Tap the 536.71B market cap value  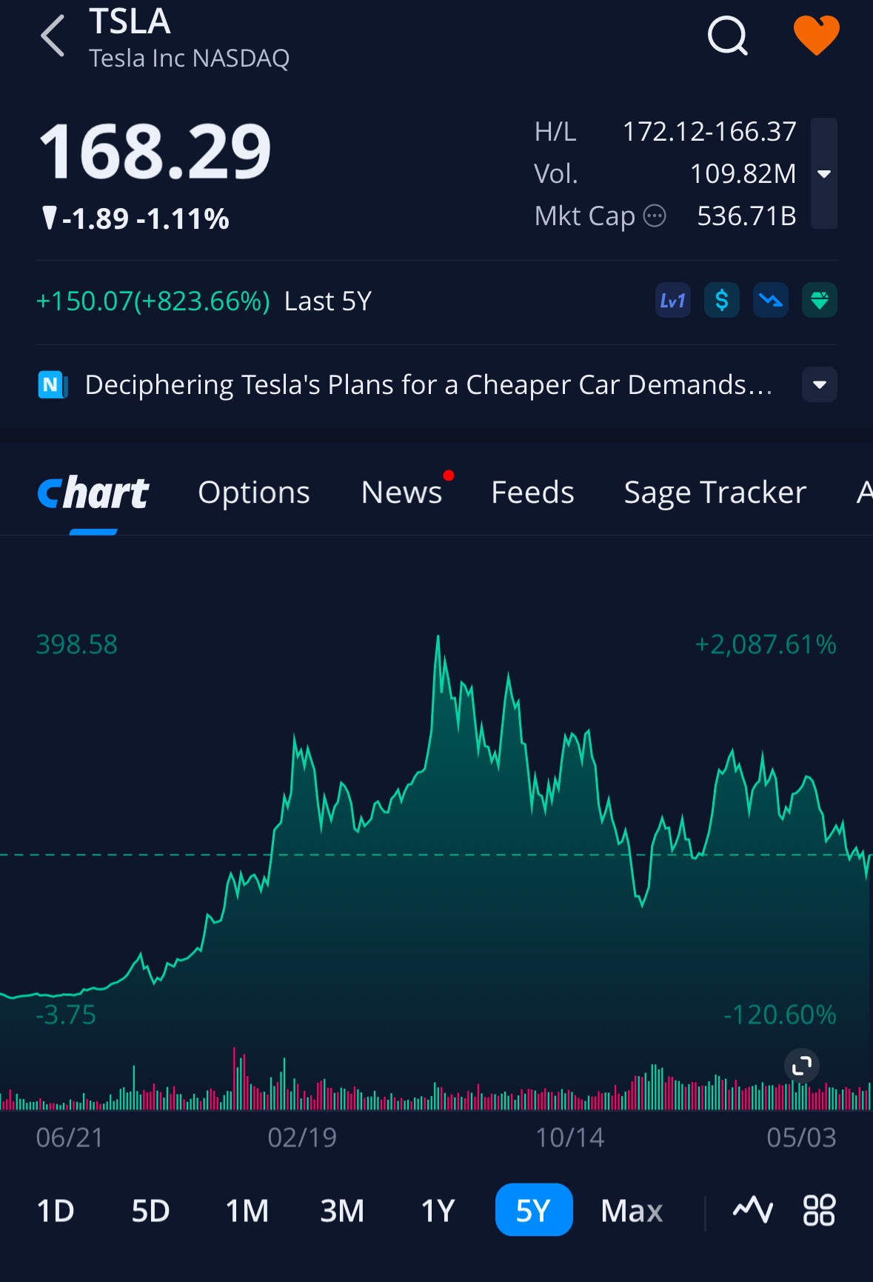pos(746,216)
